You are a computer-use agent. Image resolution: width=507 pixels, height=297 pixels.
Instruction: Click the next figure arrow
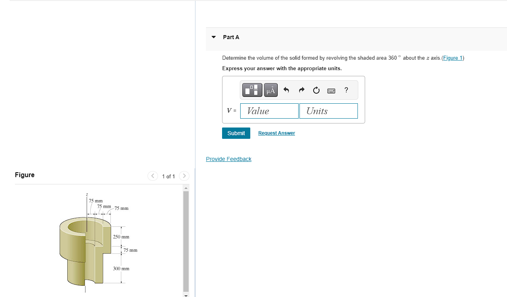[x=184, y=176]
